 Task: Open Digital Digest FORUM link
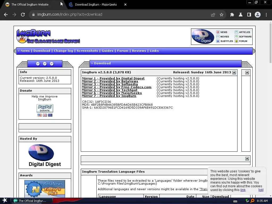pos(241,41)
